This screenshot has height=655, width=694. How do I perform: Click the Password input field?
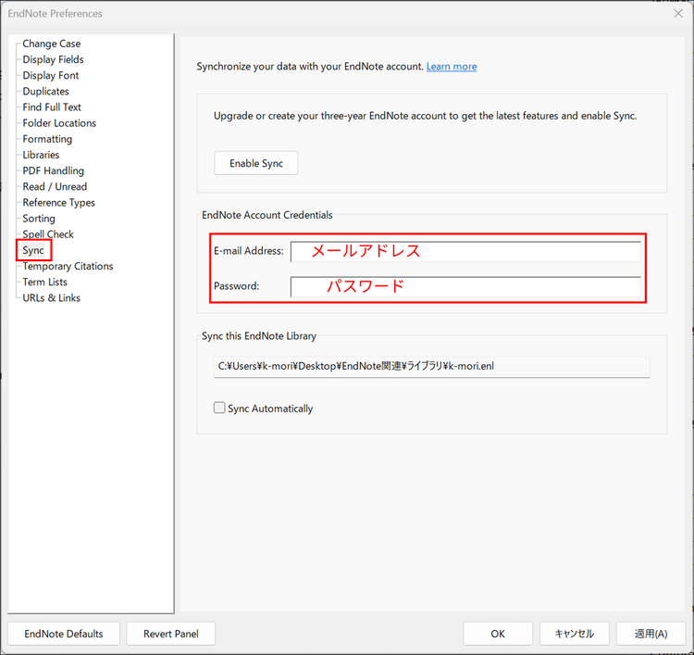[465, 286]
